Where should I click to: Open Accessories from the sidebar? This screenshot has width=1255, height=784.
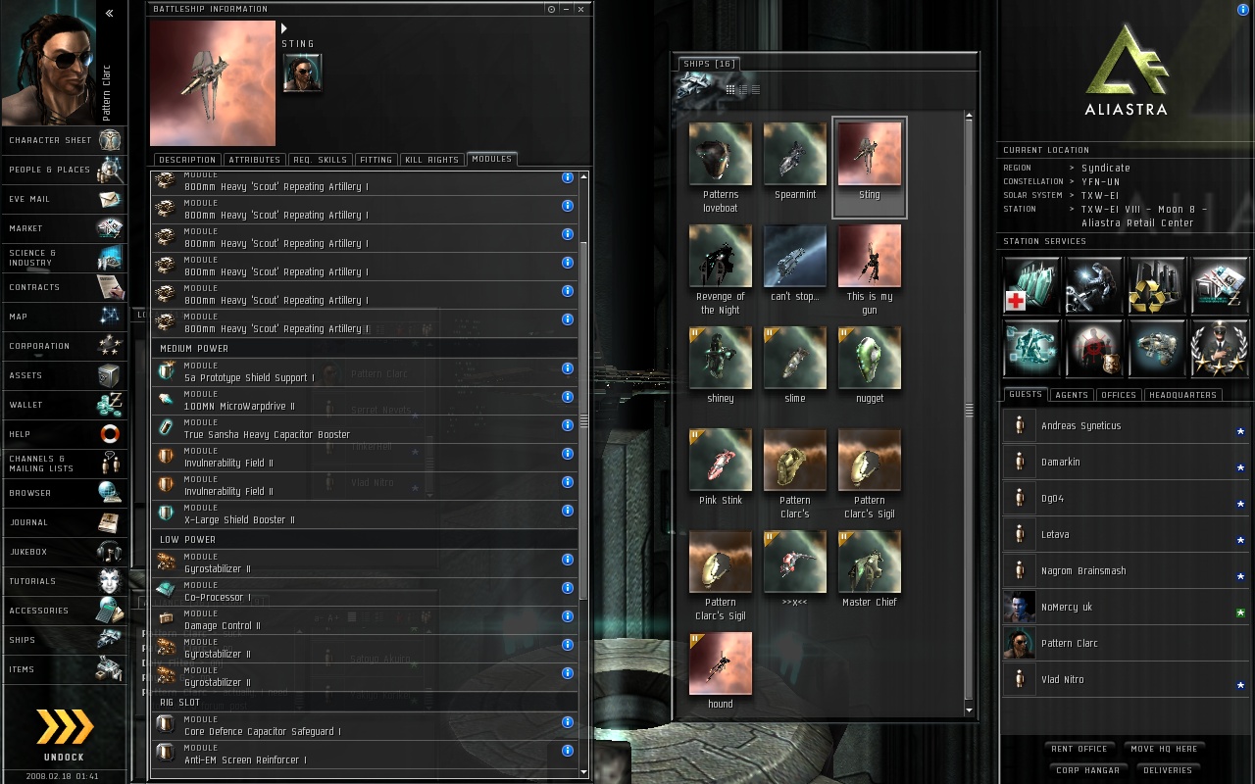64,611
